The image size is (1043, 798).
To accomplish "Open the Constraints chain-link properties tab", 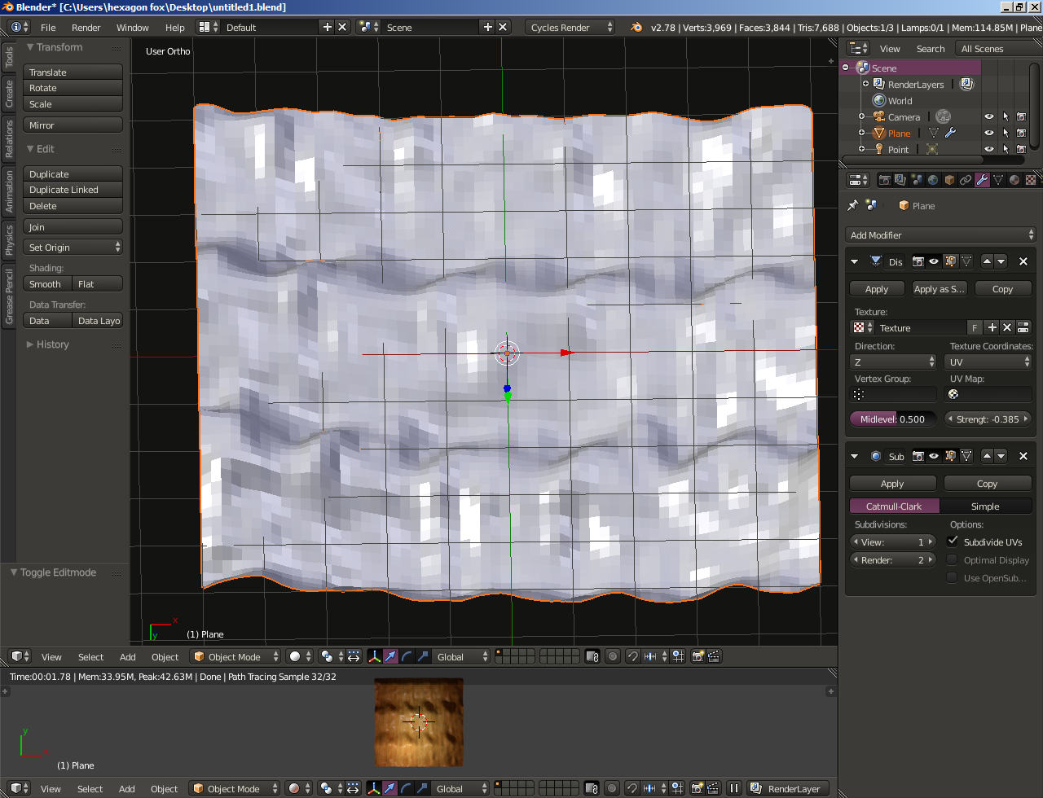I will coord(966,180).
